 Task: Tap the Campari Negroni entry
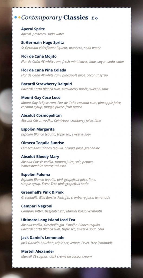37,206
